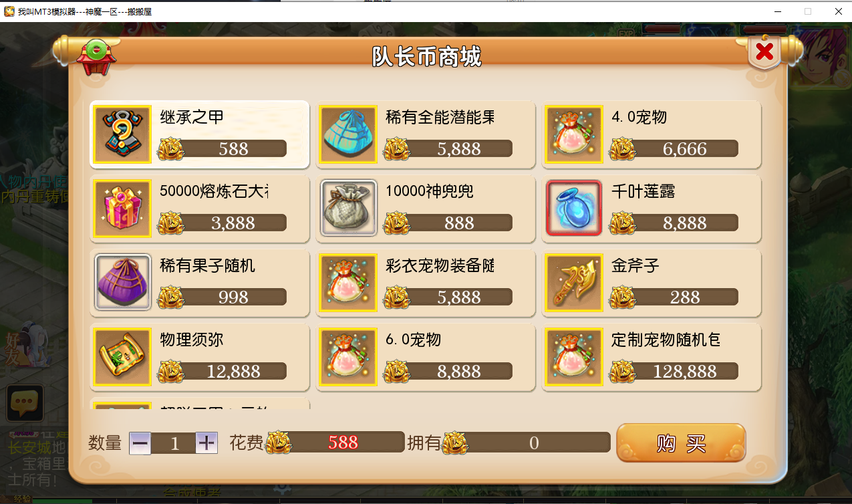This screenshot has width=852, height=504.
Task: Decrease quantity with the minus button
Action: 140,443
